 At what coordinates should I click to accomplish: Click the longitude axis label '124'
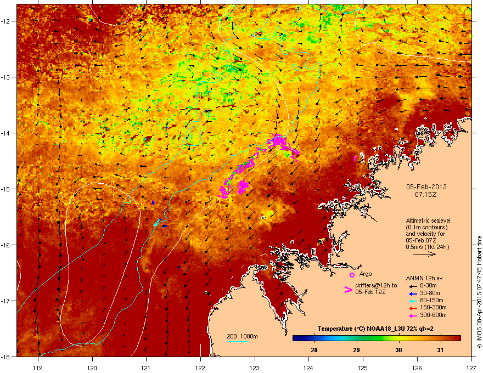(x=308, y=368)
